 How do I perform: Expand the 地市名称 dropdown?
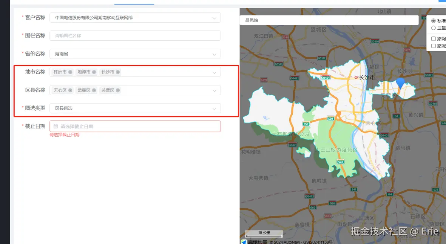[x=215, y=72]
